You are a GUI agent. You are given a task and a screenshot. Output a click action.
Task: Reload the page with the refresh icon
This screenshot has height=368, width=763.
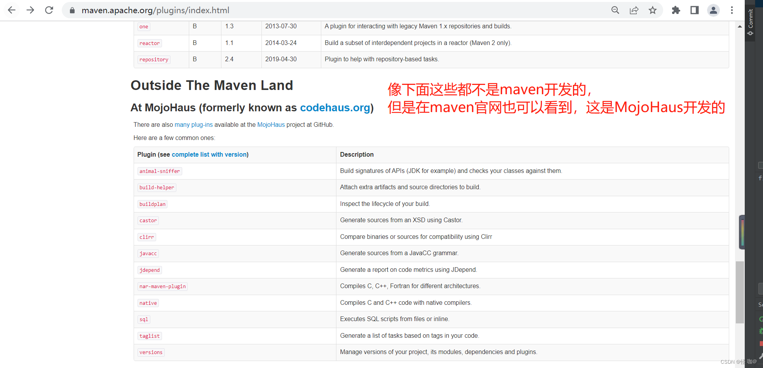(x=49, y=10)
